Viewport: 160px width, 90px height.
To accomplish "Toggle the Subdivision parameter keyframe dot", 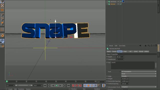I will coord(107,59).
